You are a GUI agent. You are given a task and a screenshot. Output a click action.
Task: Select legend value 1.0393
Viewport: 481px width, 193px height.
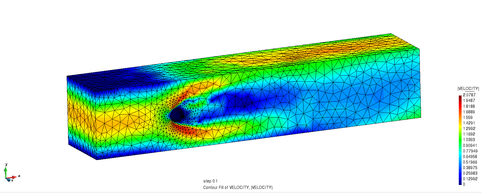coord(469,140)
